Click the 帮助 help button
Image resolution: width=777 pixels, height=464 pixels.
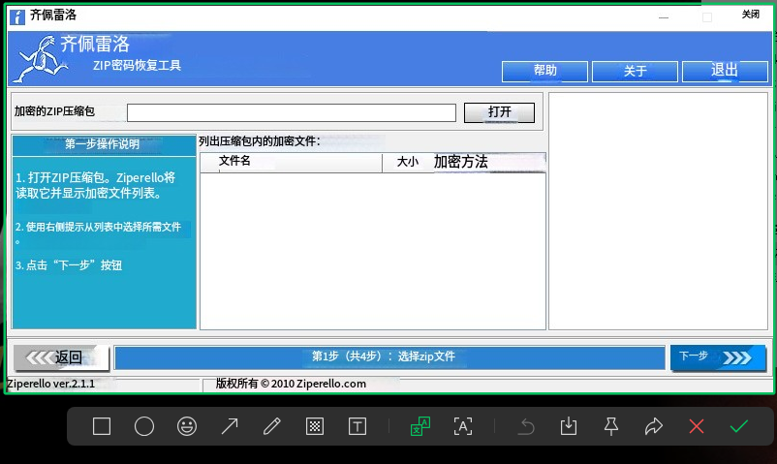click(544, 71)
